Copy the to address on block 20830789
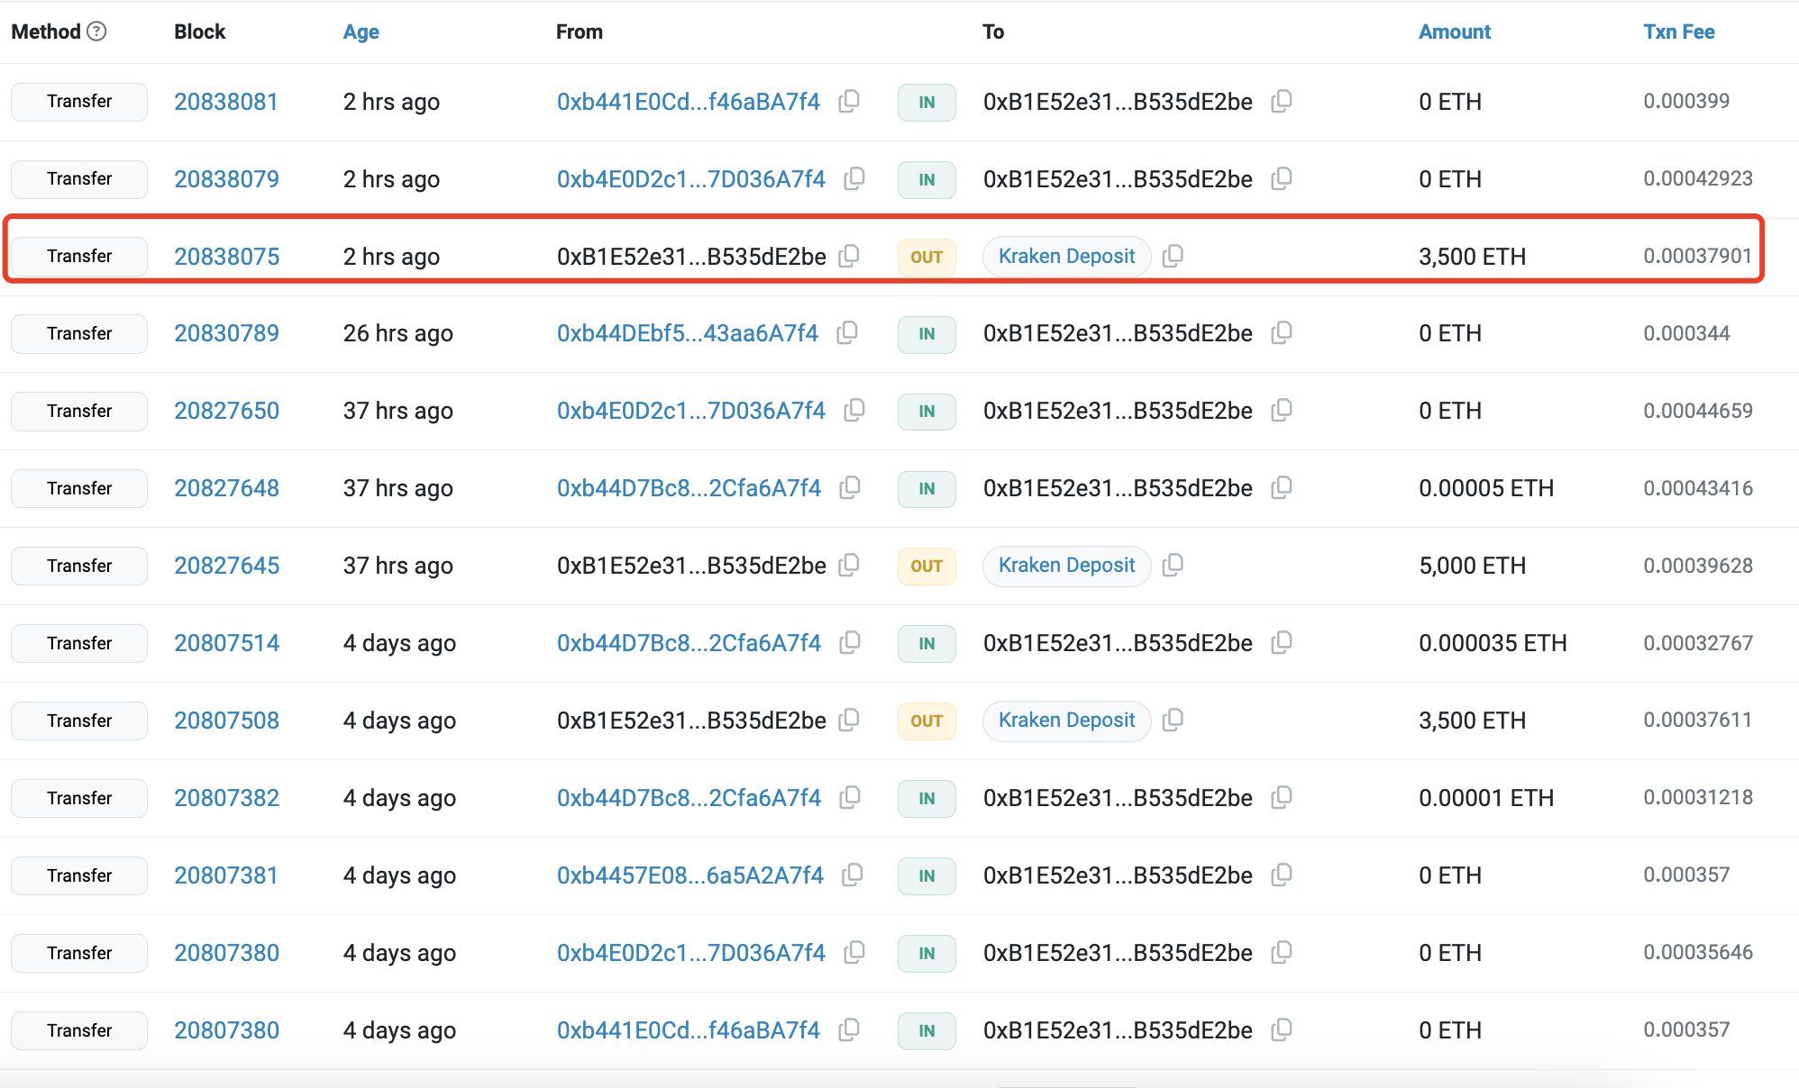 [1282, 333]
